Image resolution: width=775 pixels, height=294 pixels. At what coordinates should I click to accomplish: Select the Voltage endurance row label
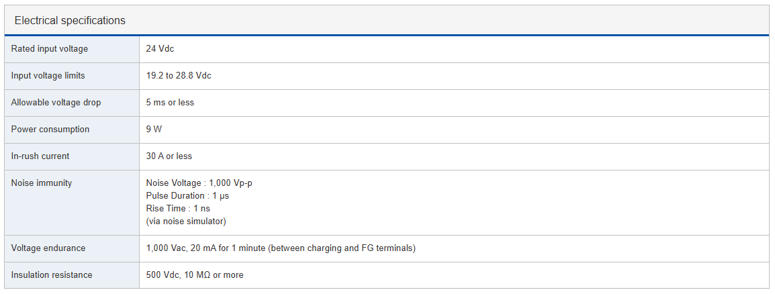click(x=48, y=248)
